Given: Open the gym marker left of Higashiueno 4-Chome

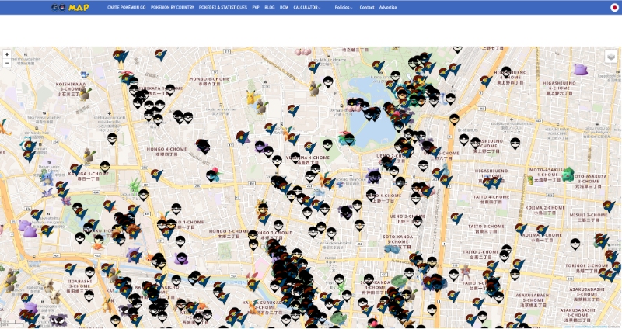Looking at the screenshot, I should point(486,81).
